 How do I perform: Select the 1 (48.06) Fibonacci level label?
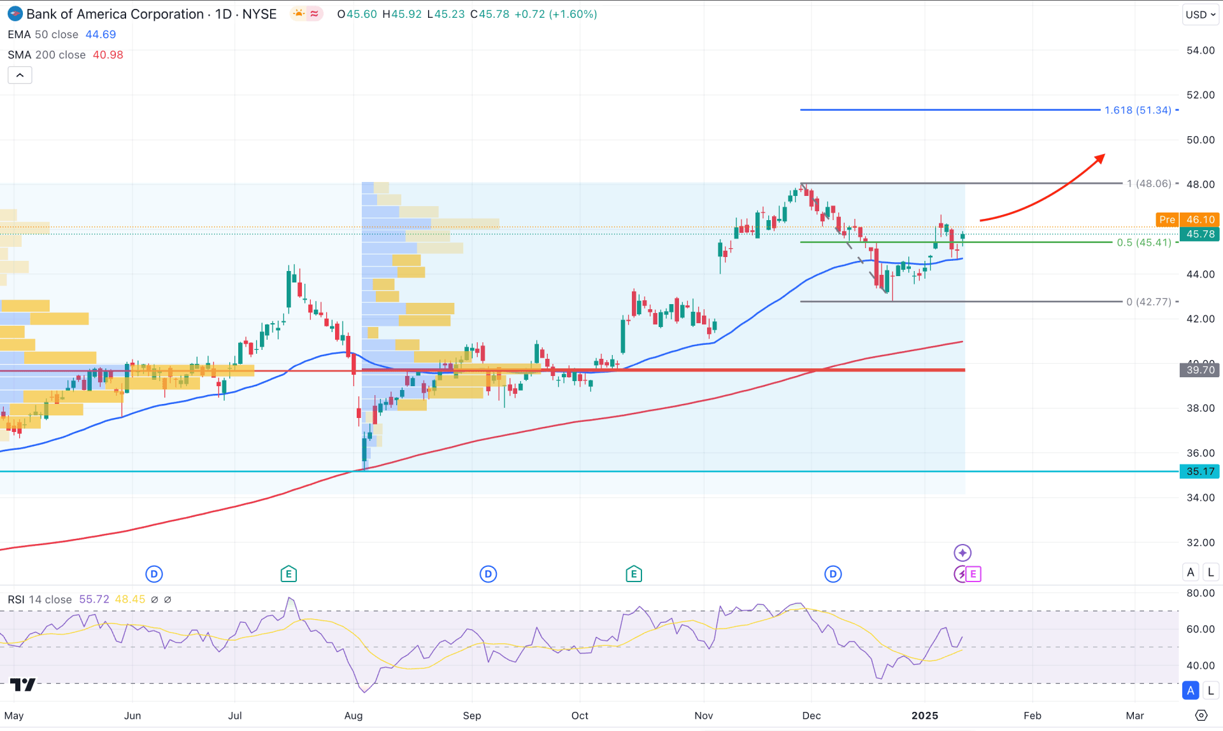pyautogui.click(x=1149, y=183)
